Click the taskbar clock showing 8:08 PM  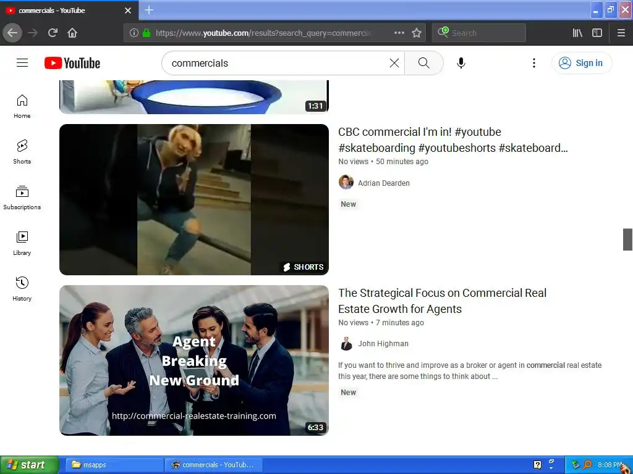(x=610, y=465)
